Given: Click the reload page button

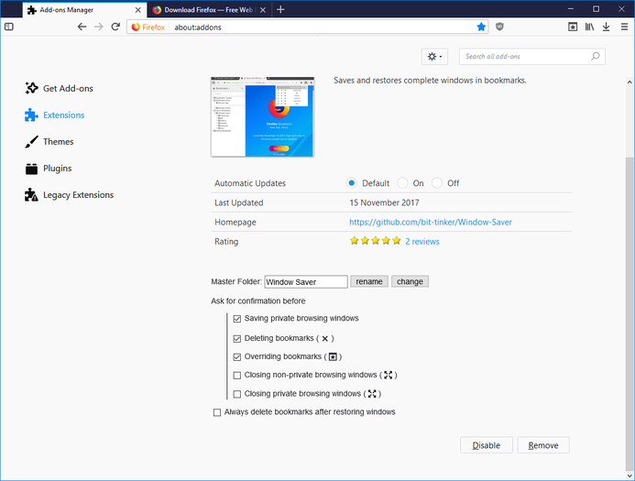Looking at the screenshot, I should [115, 27].
